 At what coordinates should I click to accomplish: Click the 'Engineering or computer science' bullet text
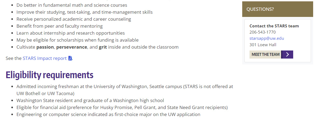click(x=108, y=115)
